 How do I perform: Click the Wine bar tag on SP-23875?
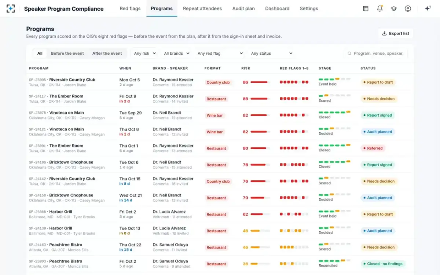214,115
